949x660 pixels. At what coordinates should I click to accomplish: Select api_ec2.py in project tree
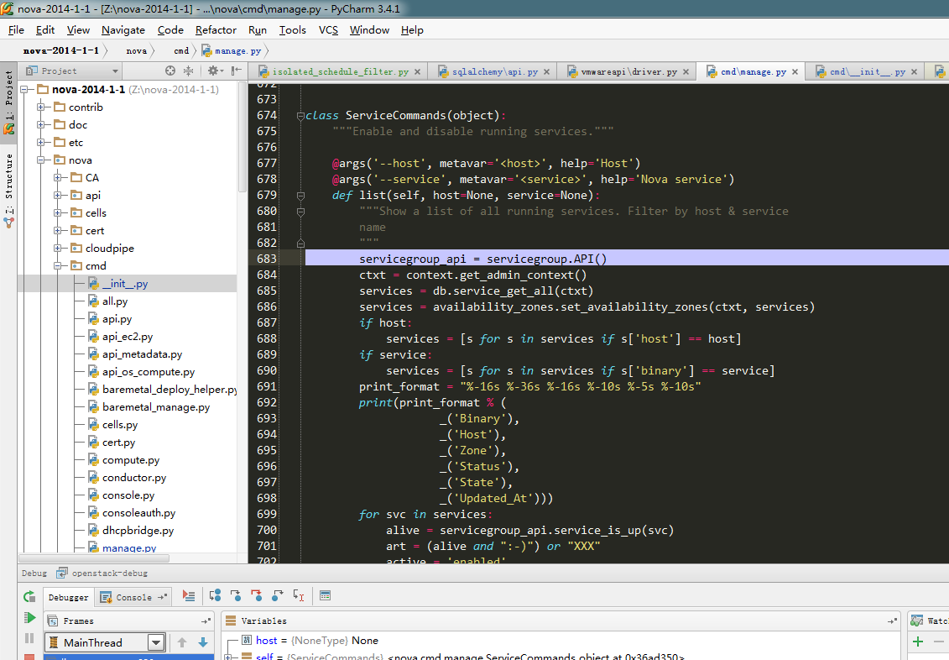click(127, 337)
